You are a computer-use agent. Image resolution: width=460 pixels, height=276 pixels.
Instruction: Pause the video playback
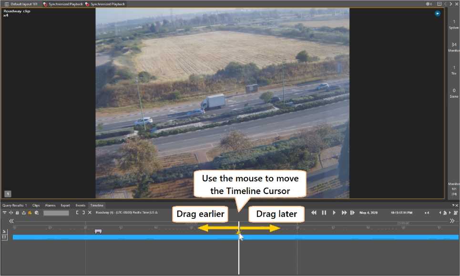324,213
